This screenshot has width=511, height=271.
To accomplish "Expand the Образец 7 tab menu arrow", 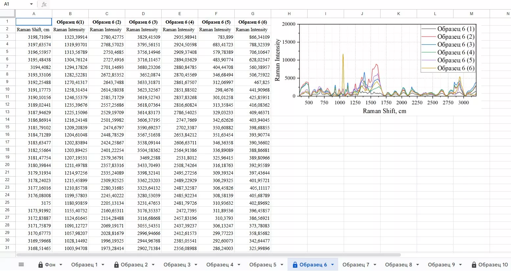I will coord(375,265).
